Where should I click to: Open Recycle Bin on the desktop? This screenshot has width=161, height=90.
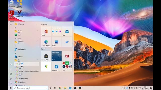[x=12, y=4]
